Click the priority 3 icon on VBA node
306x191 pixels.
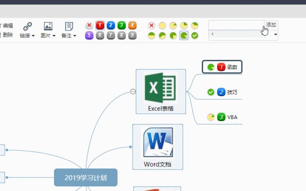pos(221,117)
